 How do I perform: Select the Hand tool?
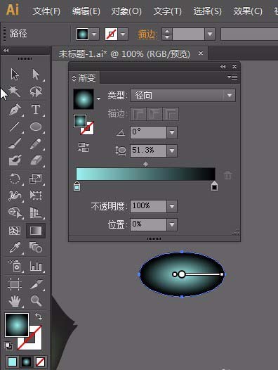pos(15,301)
